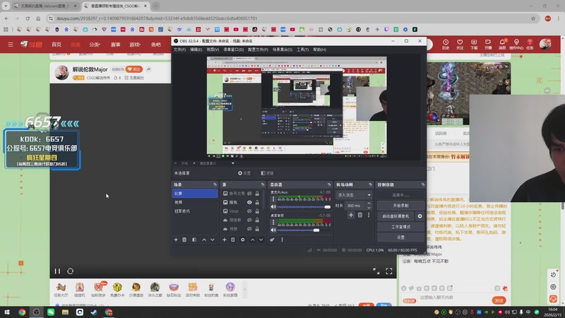565x318 pixels.
Task: Move selected scene down in OBS
Action: [x=213, y=240]
